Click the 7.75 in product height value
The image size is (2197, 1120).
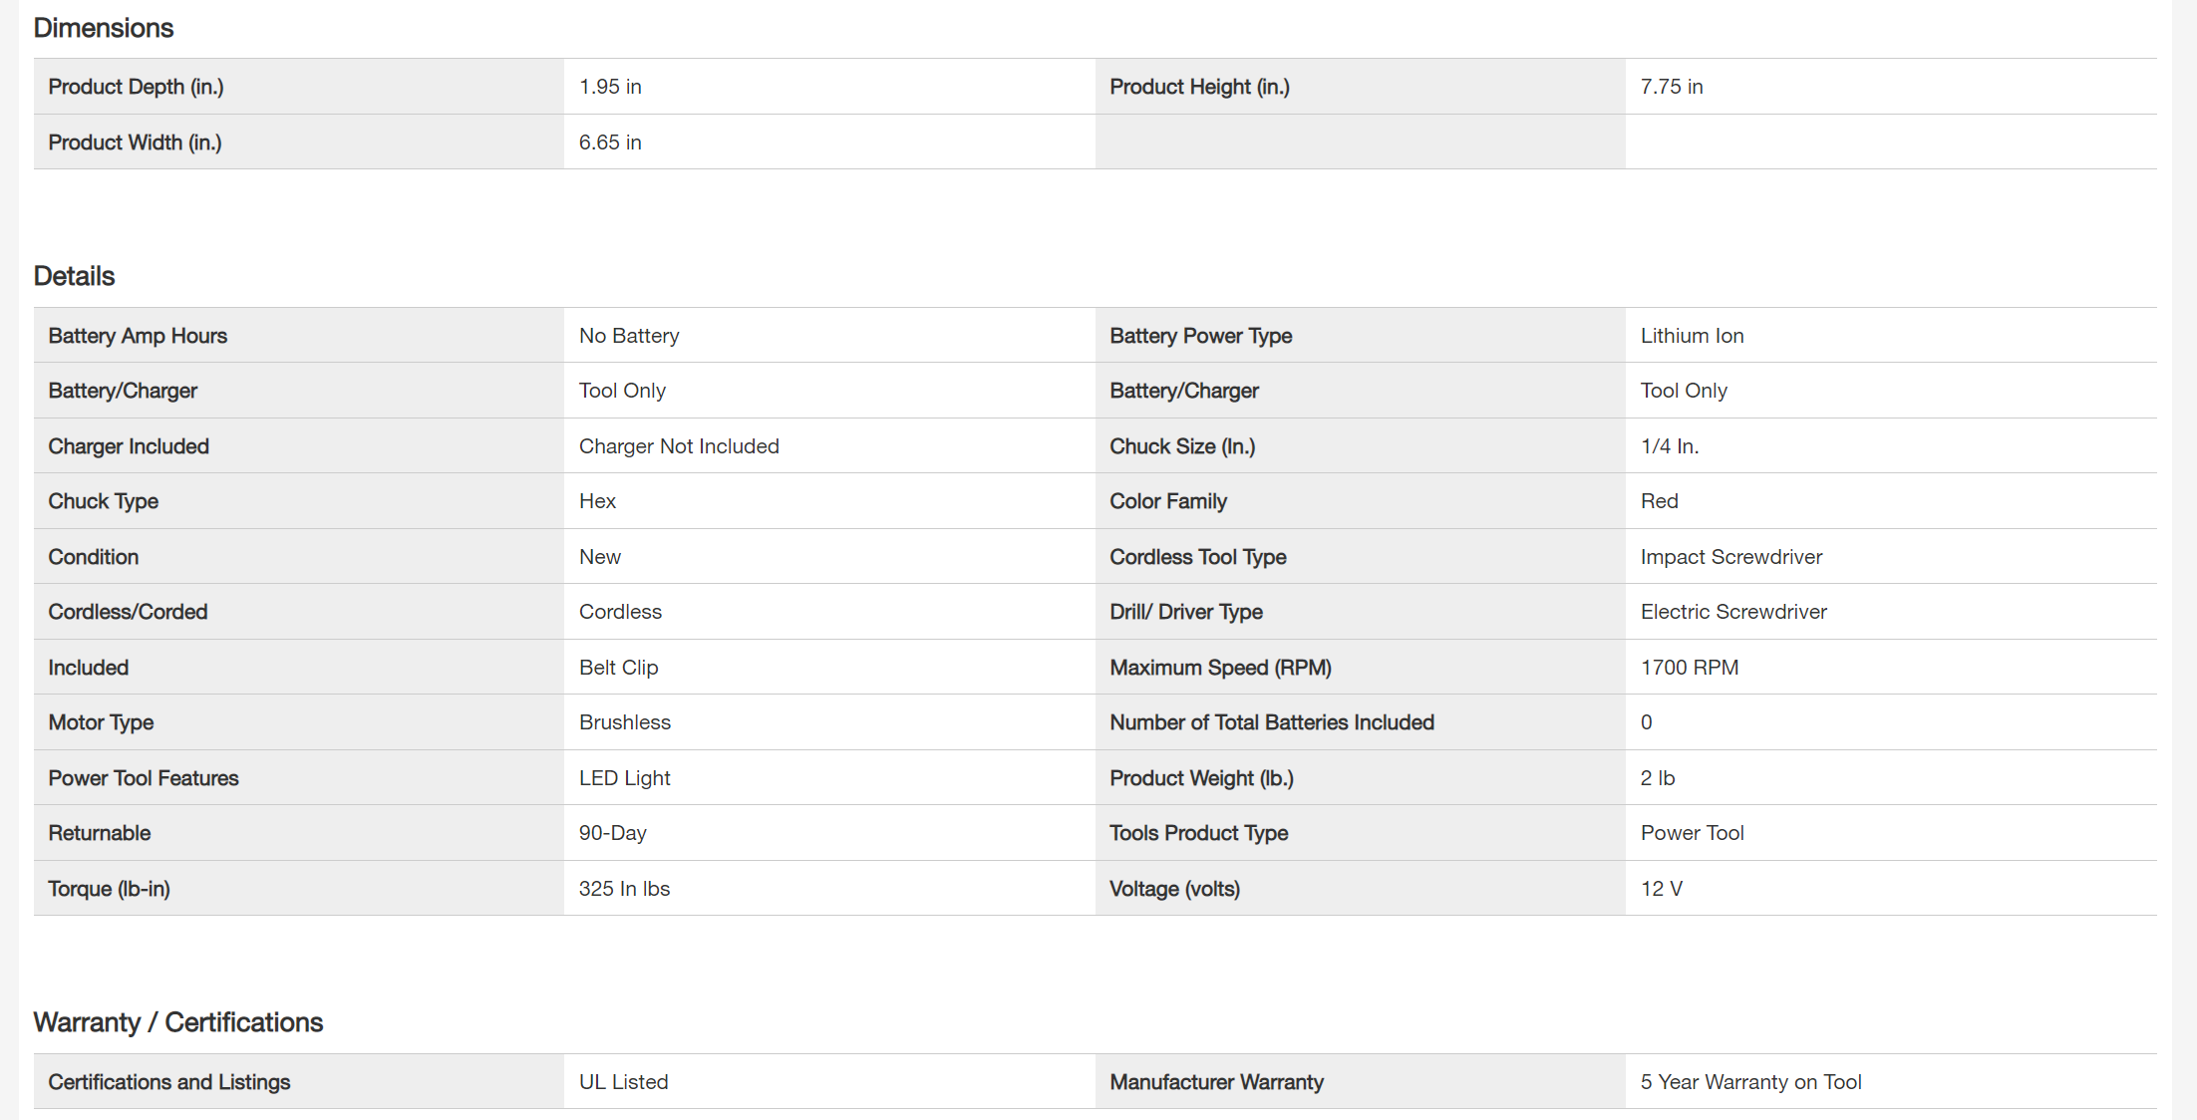click(x=1672, y=87)
